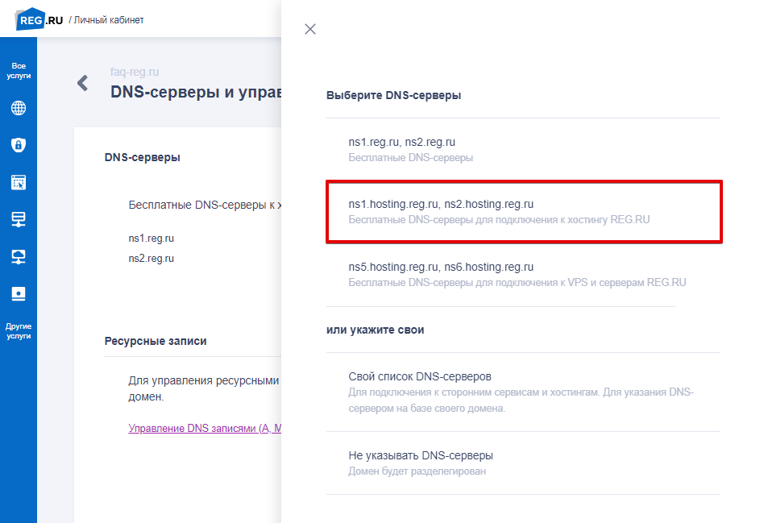Viewport: 764px width, 523px height.
Task: Click the DNS-серверы section heading
Action: [x=143, y=157]
